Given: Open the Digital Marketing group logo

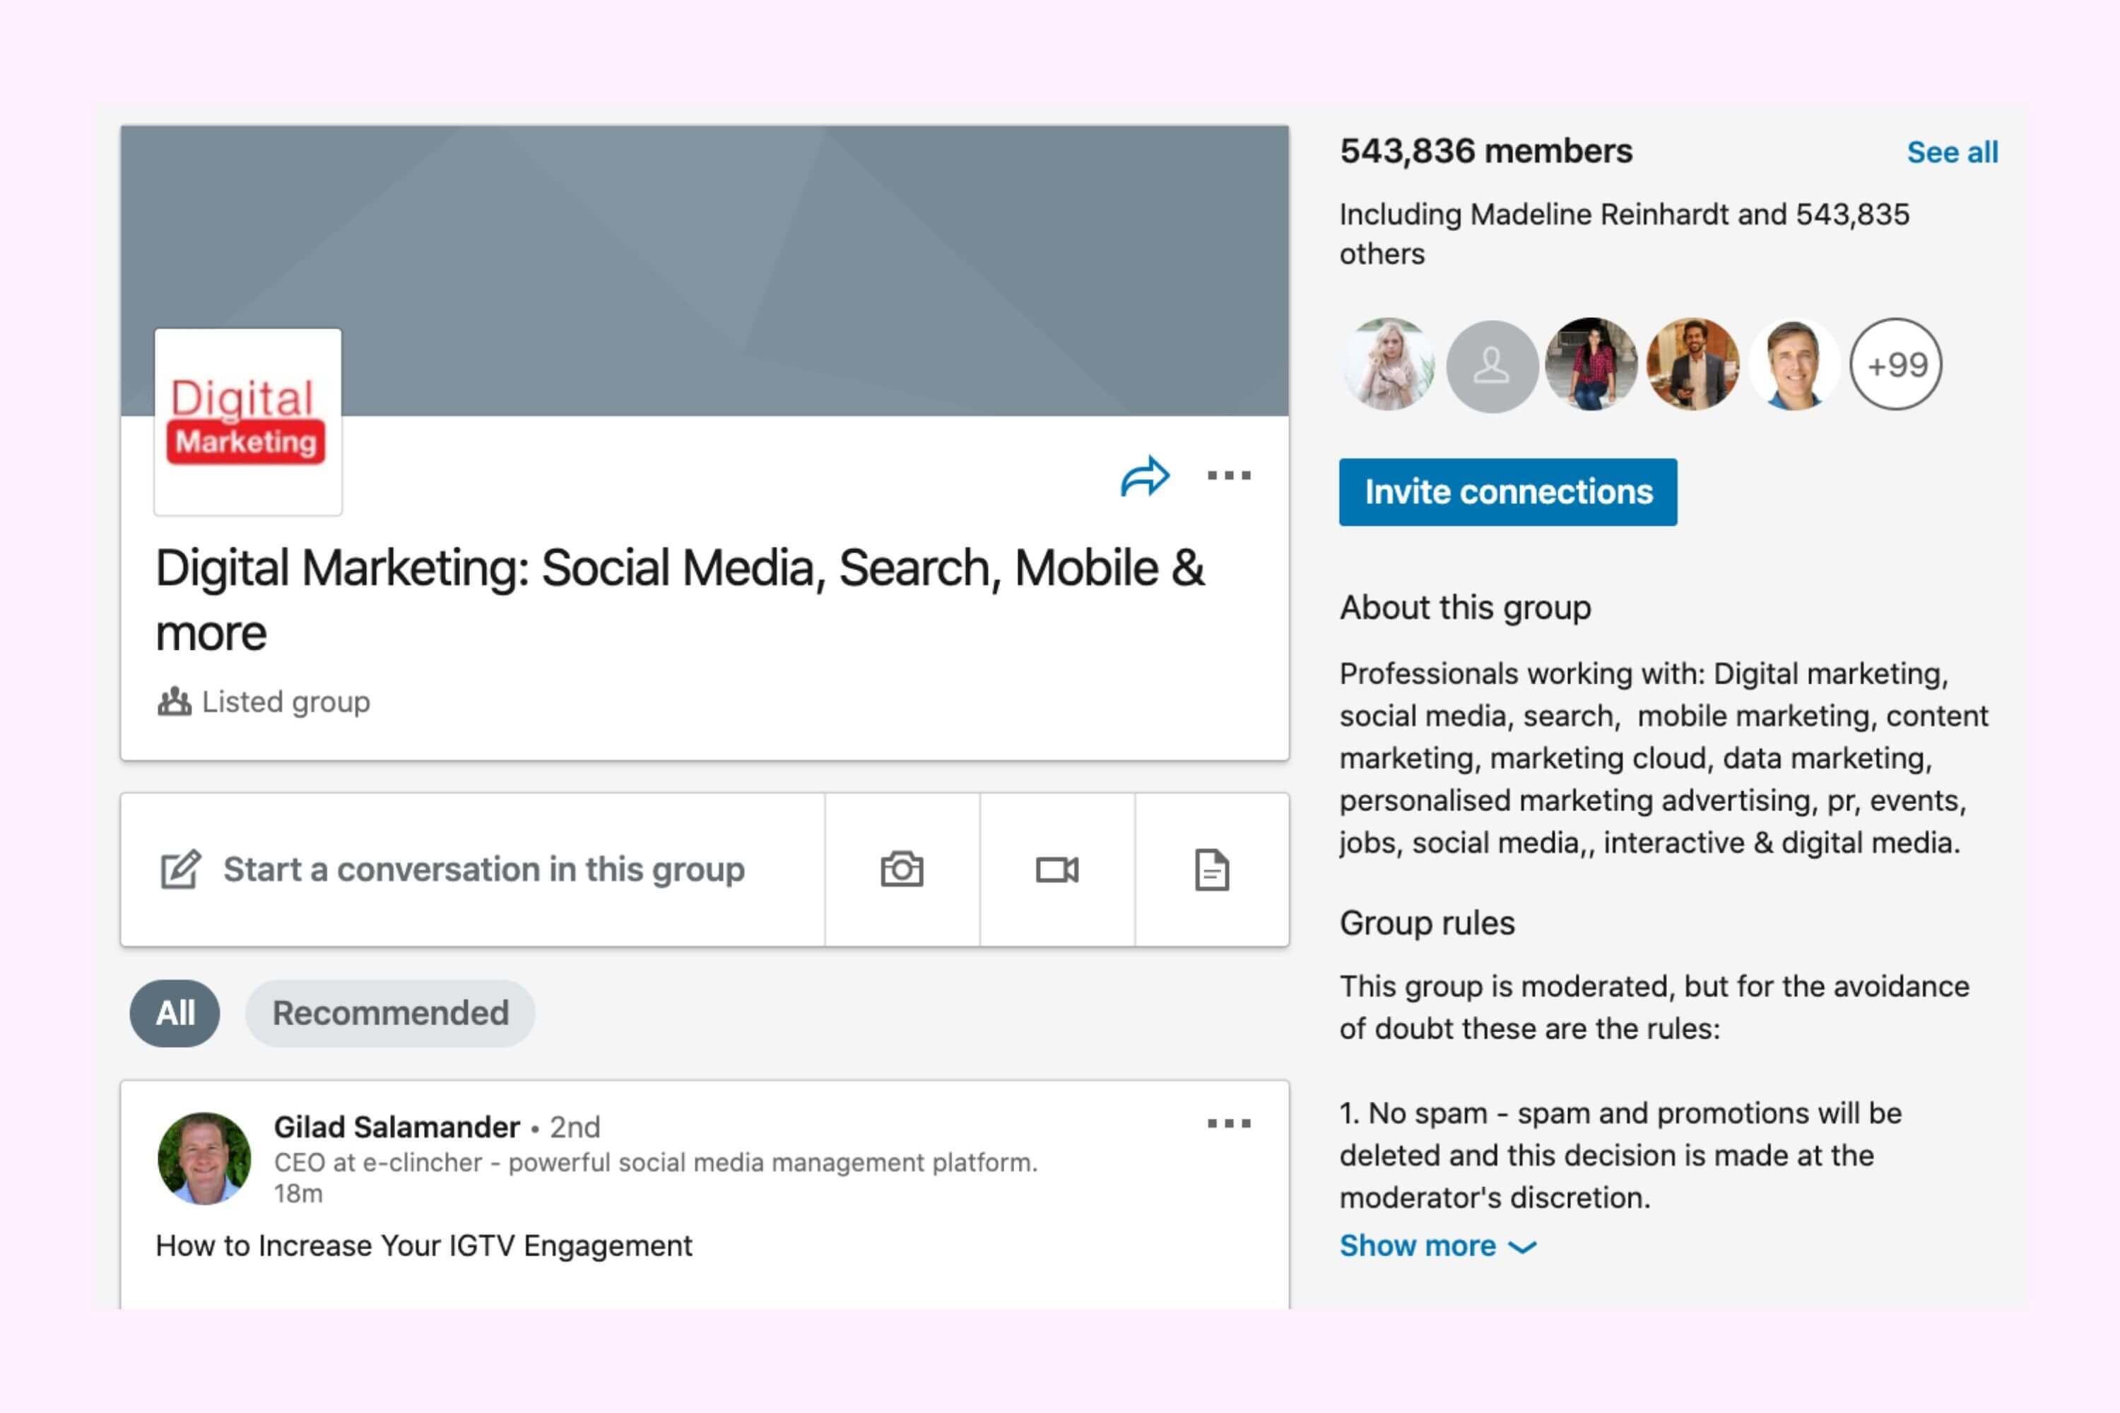Looking at the screenshot, I should pos(248,422).
